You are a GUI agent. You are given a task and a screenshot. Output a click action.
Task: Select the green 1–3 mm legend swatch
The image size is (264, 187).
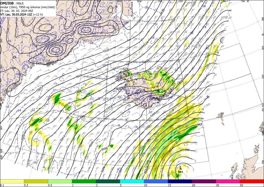(84, 181)
